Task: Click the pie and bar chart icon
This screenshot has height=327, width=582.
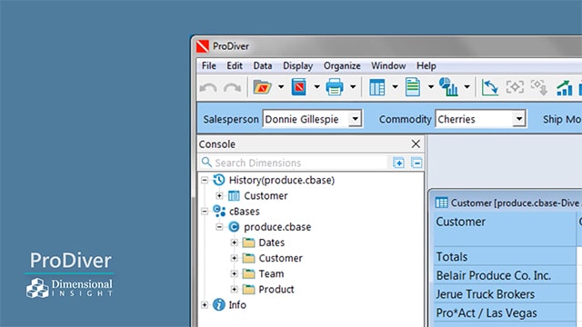Action: (x=448, y=87)
